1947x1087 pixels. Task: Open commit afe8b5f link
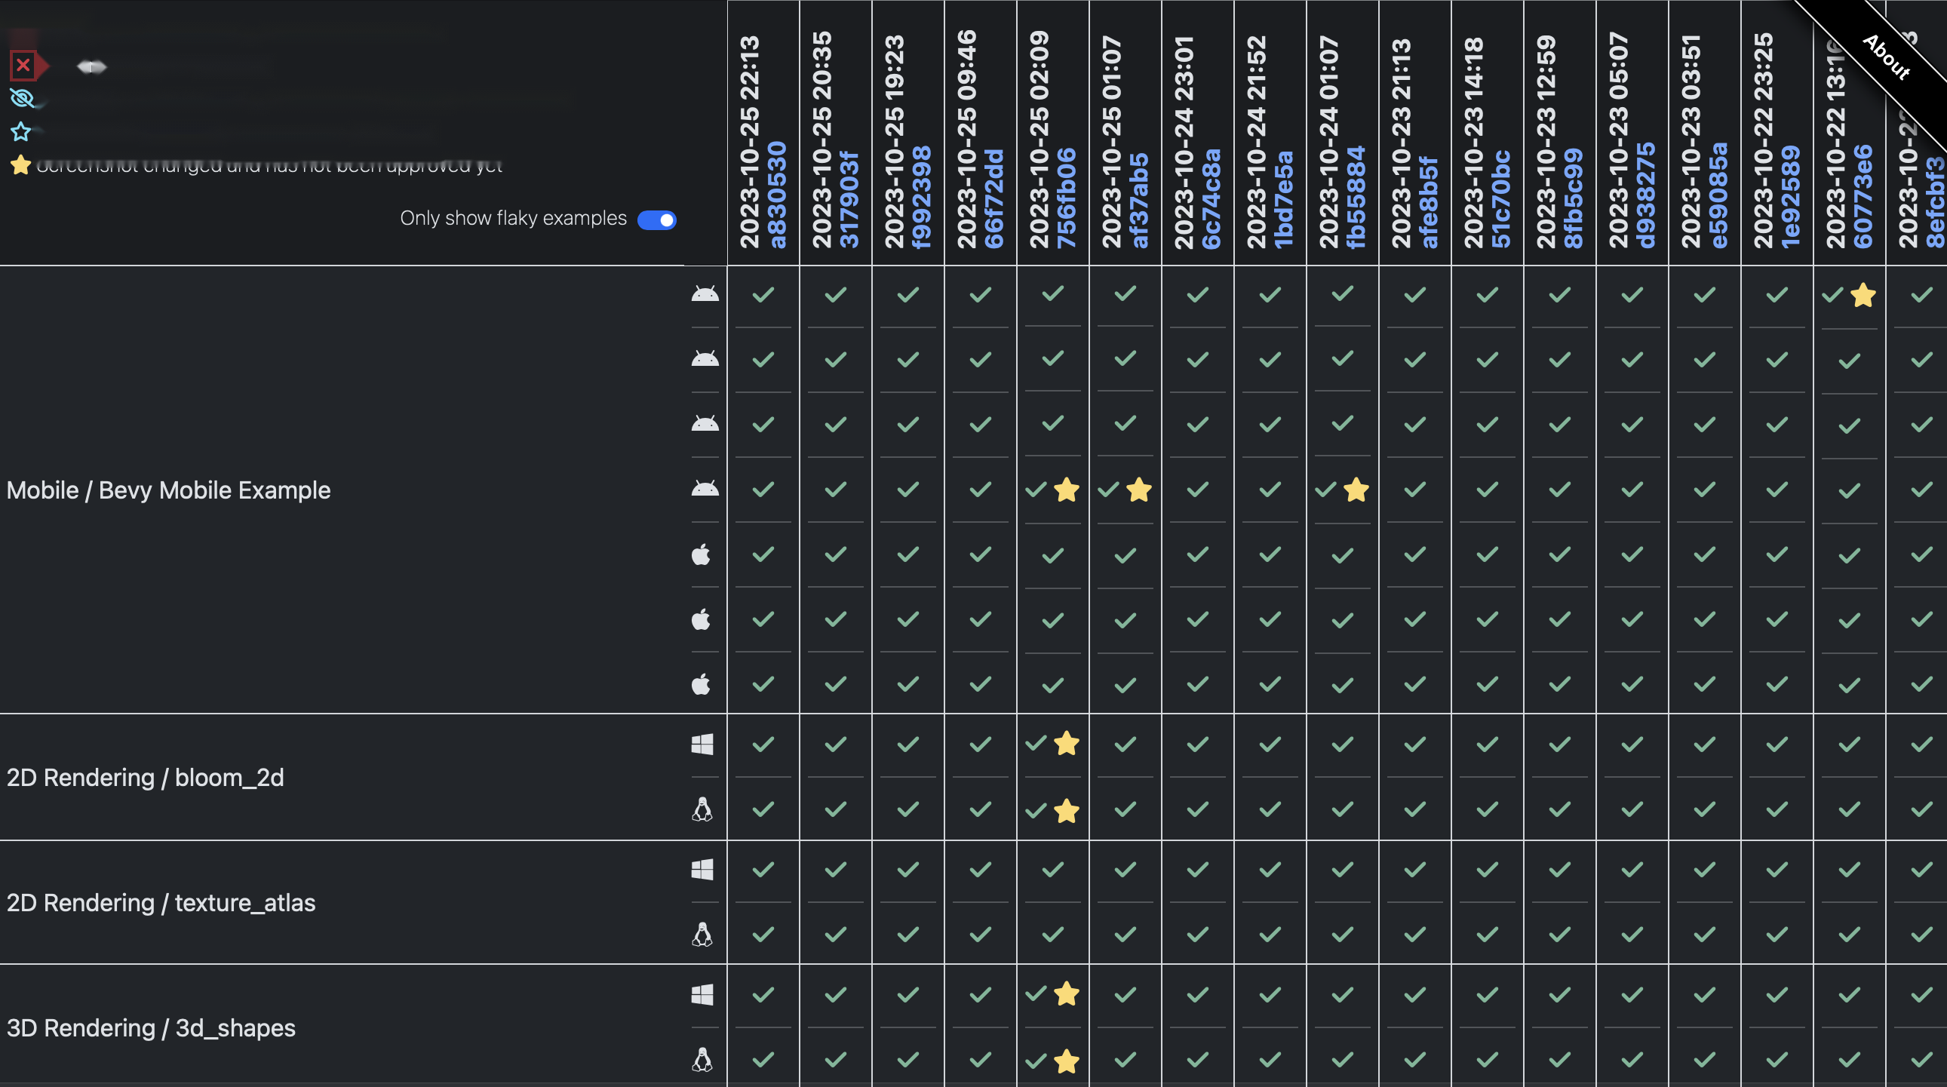click(1430, 202)
